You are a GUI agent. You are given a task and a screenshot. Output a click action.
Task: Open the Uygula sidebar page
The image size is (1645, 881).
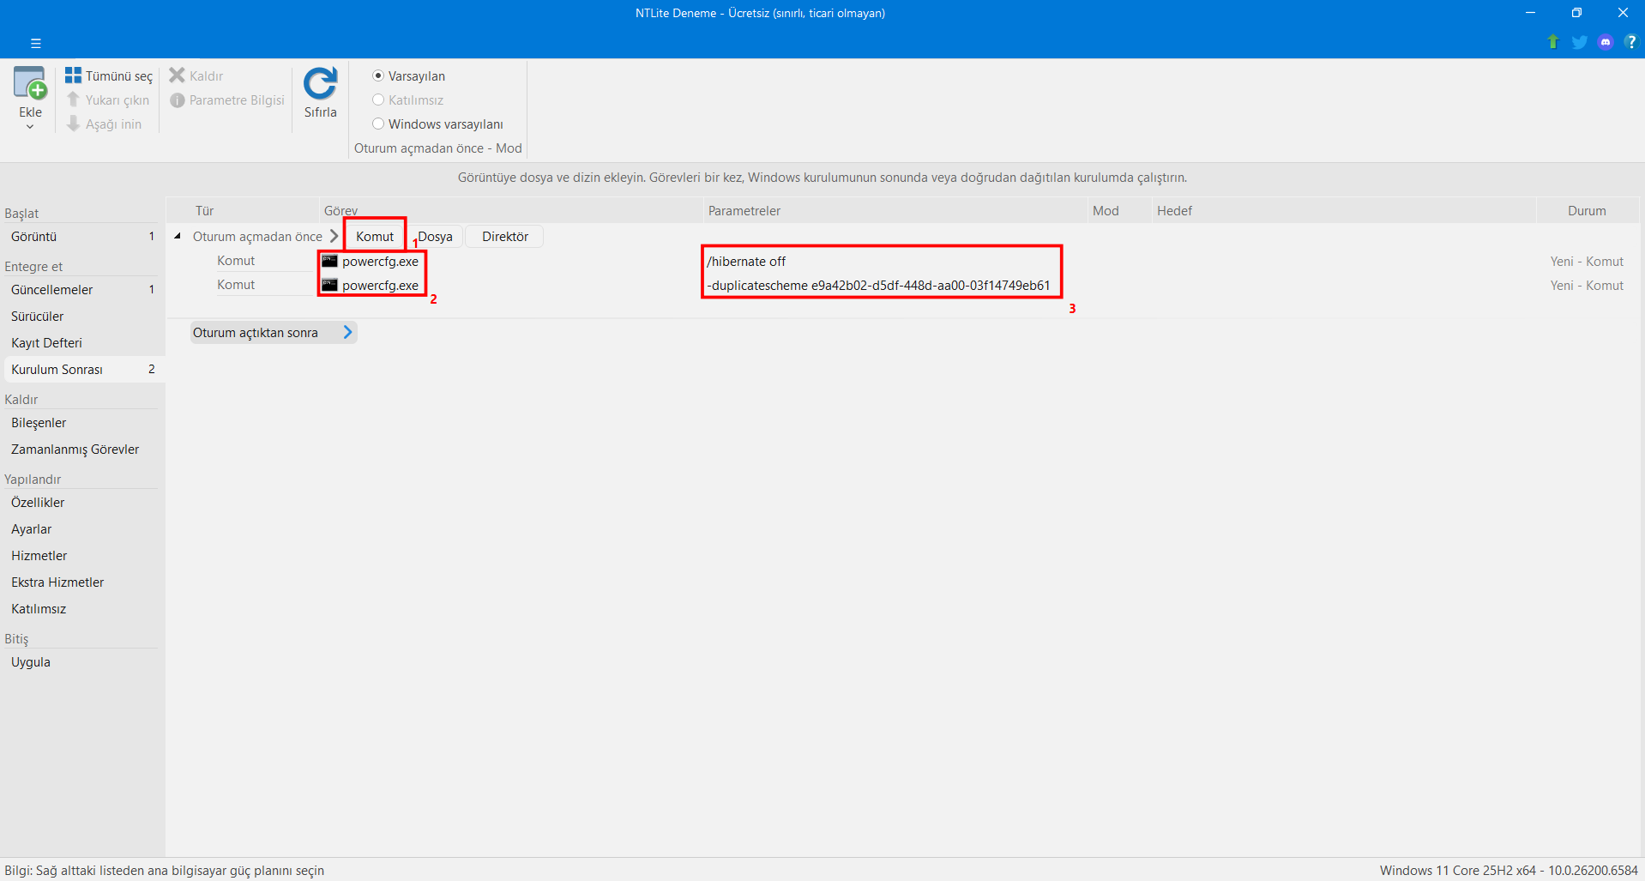click(x=82, y=662)
